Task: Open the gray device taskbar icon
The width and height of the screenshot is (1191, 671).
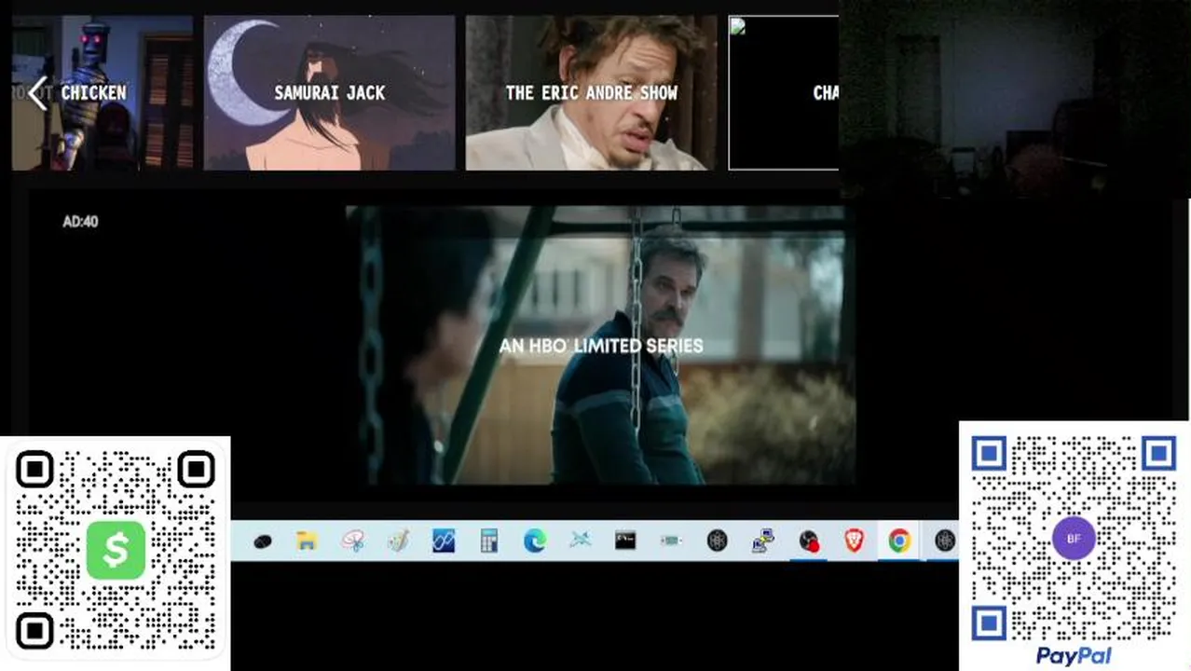Action: [671, 541]
